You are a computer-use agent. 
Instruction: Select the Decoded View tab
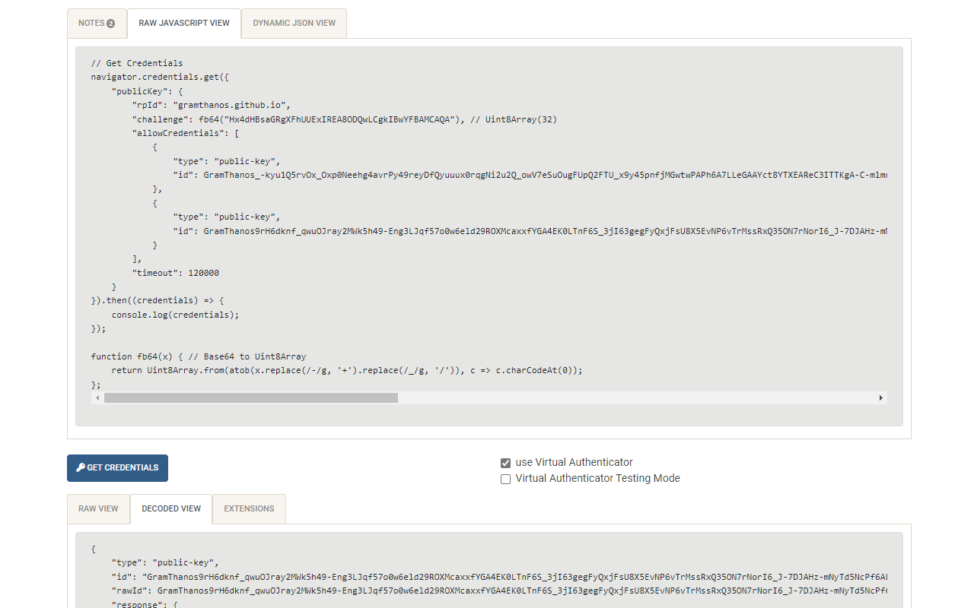(171, 509)
